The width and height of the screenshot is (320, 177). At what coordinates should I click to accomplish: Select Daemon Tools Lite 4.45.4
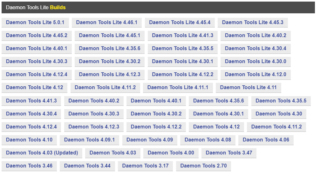pos(180,23)
